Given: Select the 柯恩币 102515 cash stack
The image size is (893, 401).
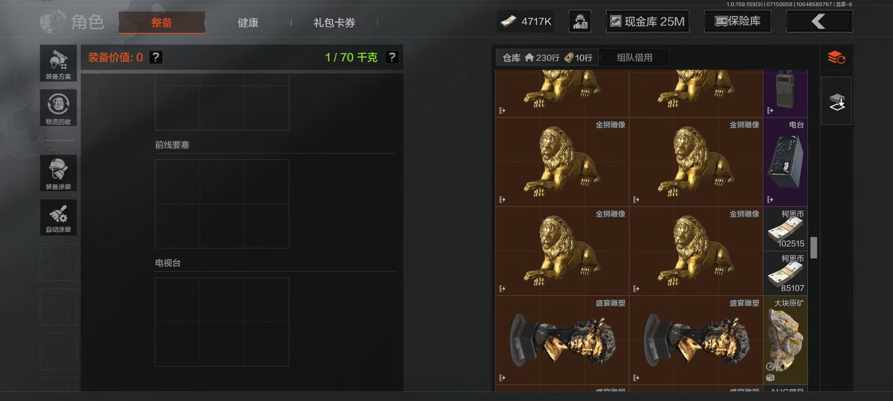Looking at the screenshot, I should (x=786, y=229).
